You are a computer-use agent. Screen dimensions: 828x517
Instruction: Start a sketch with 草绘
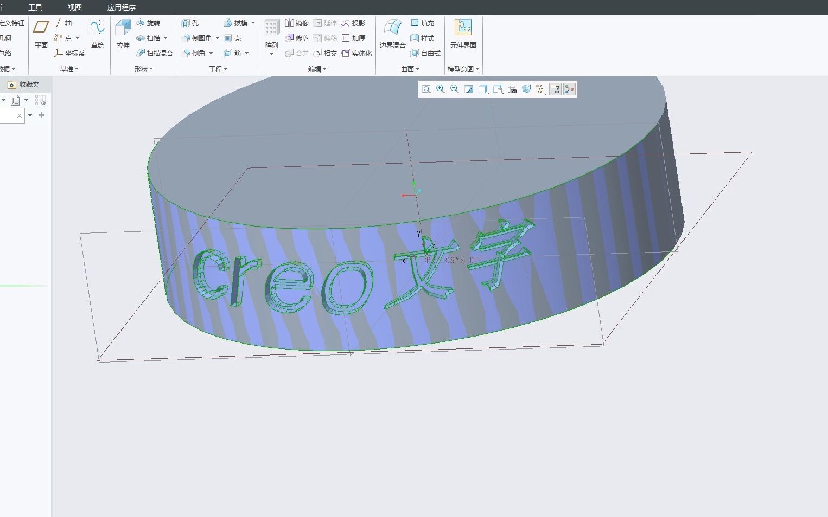pyautogui.click(x=98, y=35)
